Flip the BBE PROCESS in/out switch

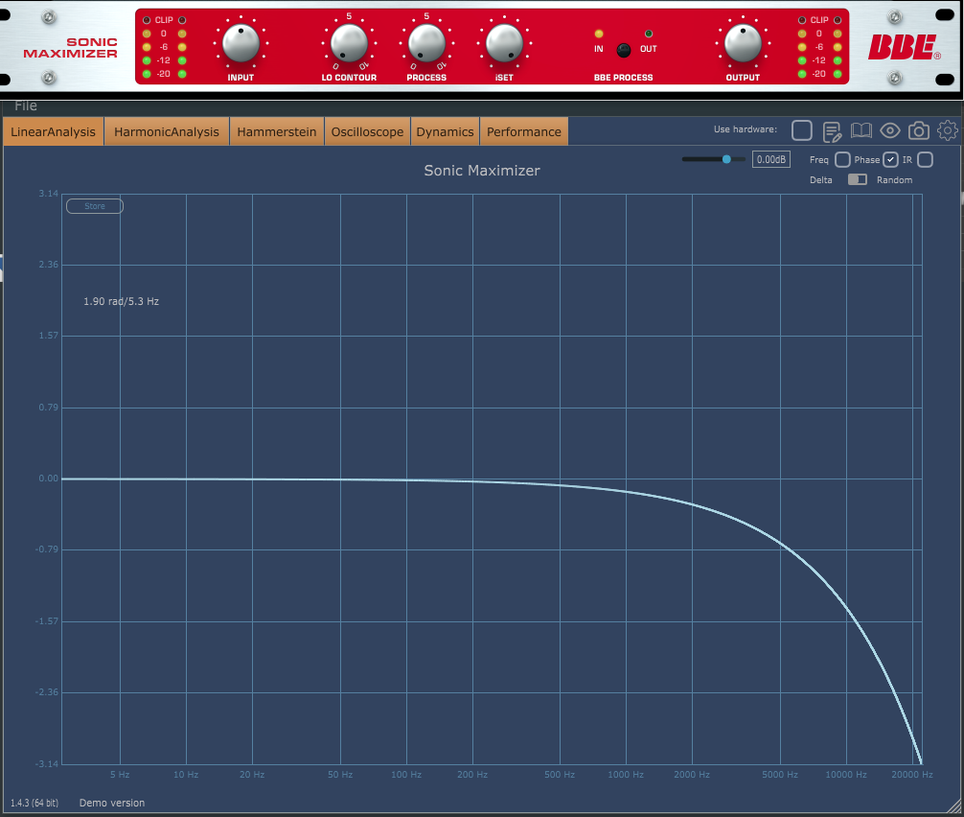624,50
